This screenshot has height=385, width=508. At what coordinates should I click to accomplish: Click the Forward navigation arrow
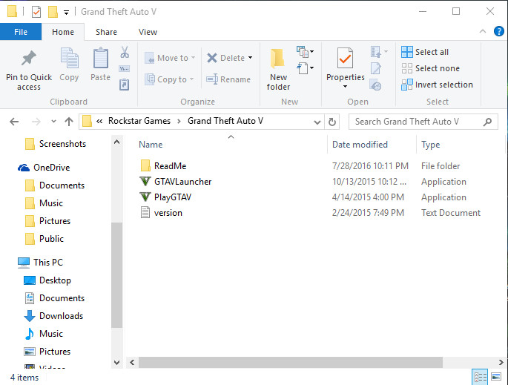click(x=36, y=122)
